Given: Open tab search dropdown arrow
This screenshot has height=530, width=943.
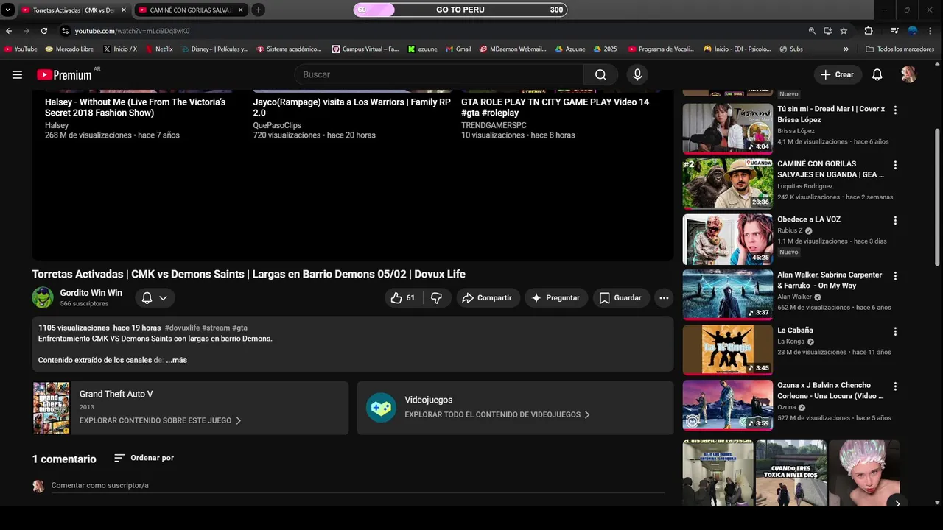Looking at the screenshot, I should click(7, 10).
